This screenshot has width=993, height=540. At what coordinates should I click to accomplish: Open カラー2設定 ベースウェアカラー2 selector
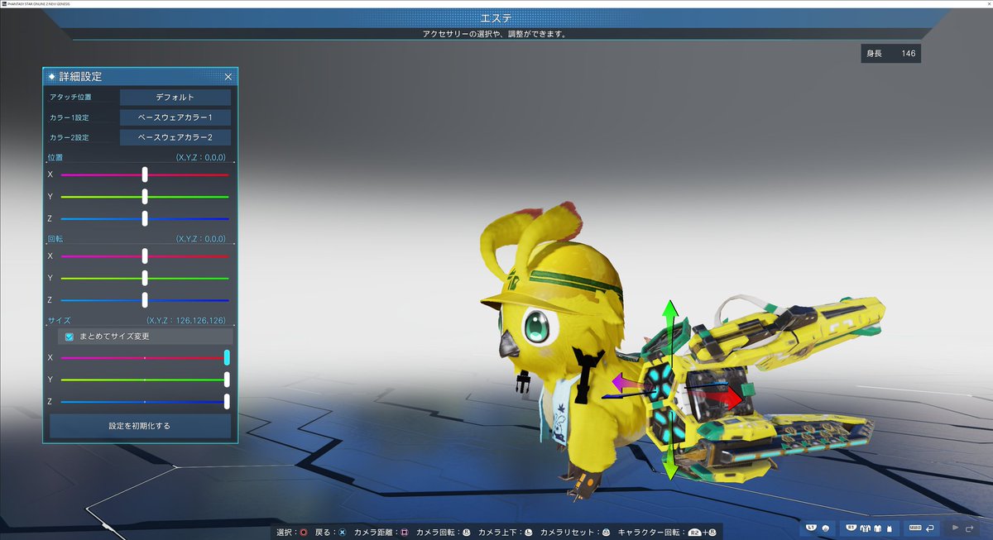coord(175,137)
